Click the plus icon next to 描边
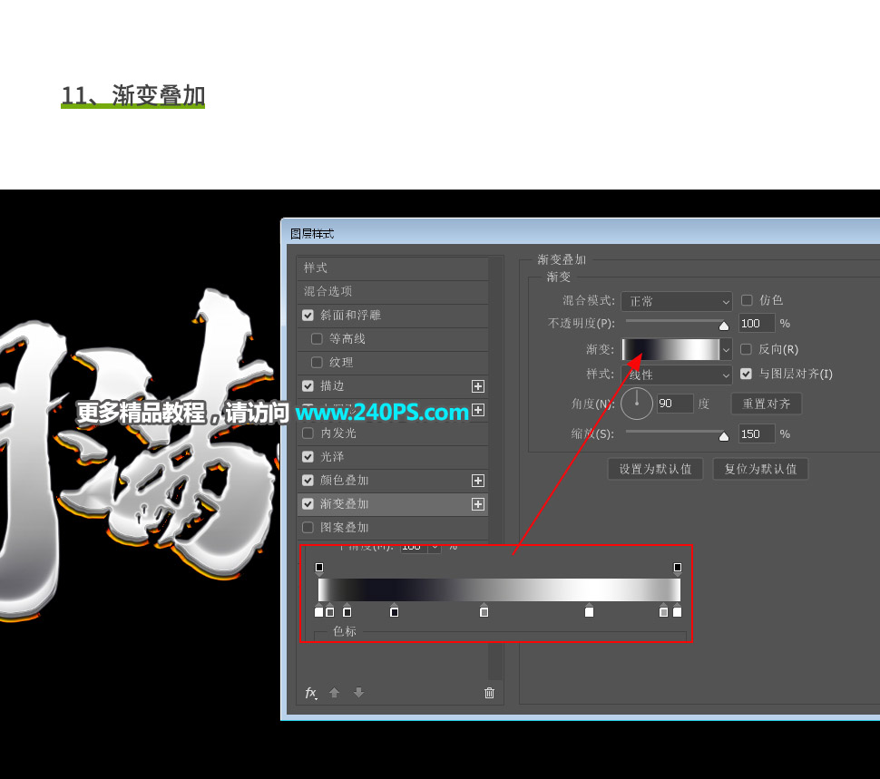This screenshot has width=880, height=779. coord(477,385)
